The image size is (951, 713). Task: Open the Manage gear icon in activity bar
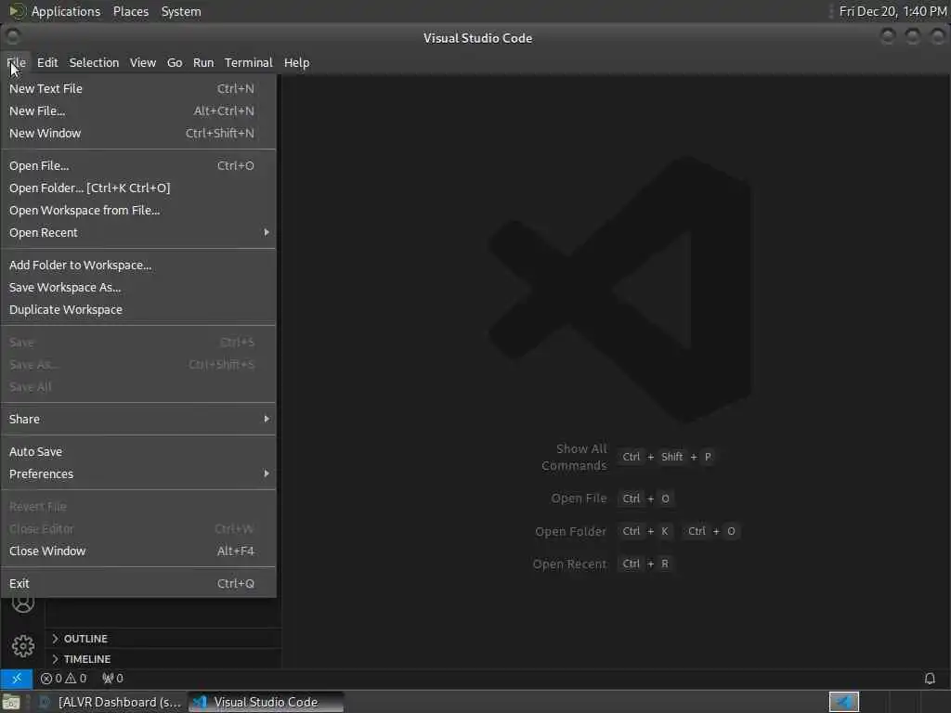23,646
